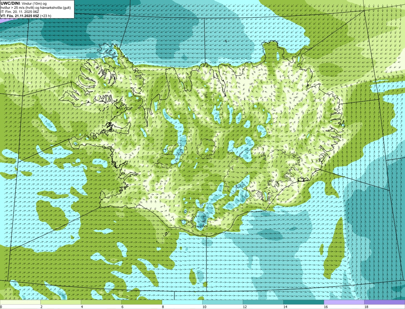Click the 0–2 m/s pale yellow legend swatch
The height and width of the screenshot is (309, 405).
tap(20, 302)
